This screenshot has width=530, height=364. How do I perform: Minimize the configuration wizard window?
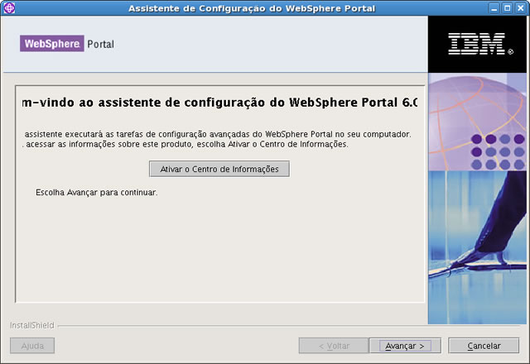(x=494, y=8)
